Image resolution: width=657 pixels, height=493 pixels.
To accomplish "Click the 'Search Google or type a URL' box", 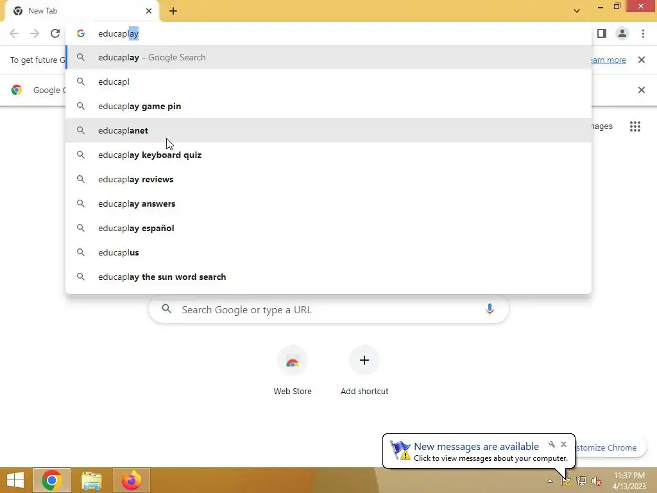I will [328, 309].
